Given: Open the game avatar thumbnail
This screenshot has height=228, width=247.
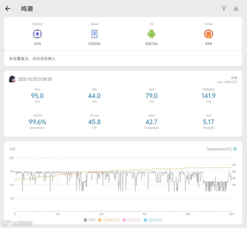Looking at the screenshot, I should 12,79.
